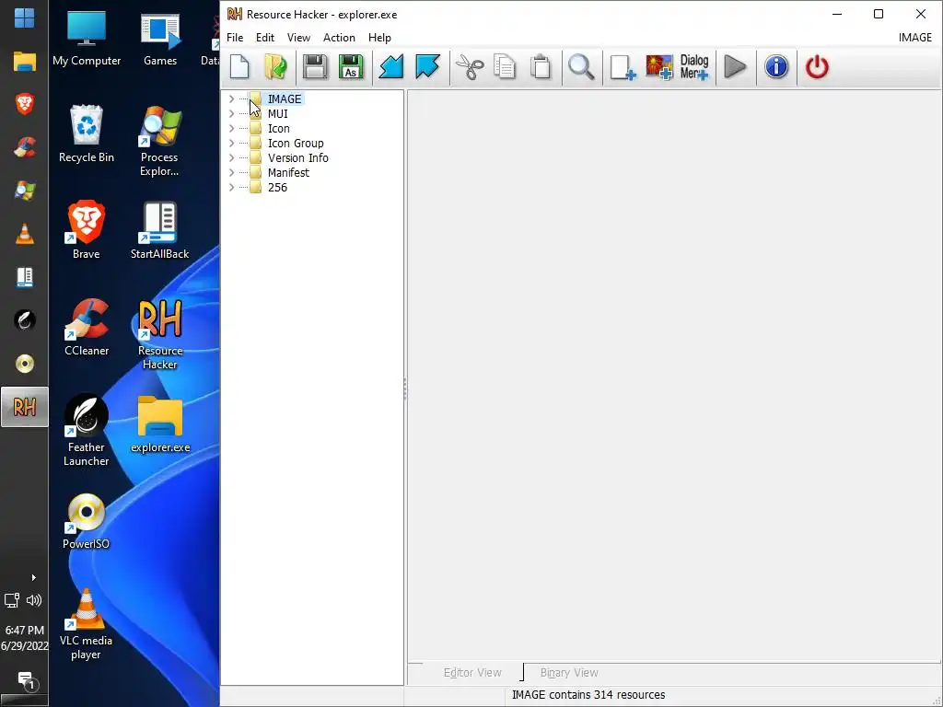Click the volume speaker tray icon
Screen dimensions: 943x707
pos(34,599)
